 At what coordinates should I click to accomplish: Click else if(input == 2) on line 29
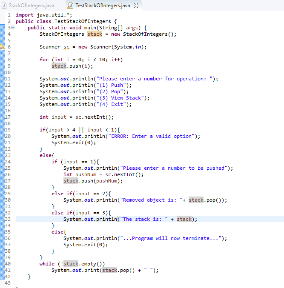pyautogui.click(x=81, y=194)
